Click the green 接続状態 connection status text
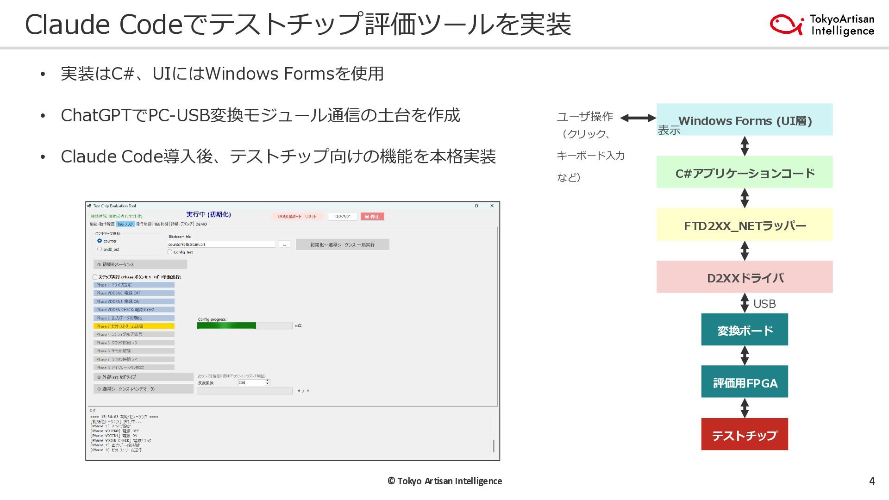889x500 pixels. 117,216
